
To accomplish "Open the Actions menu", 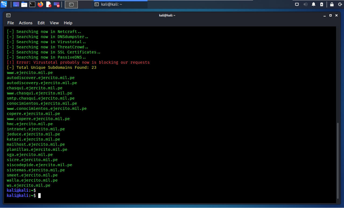I will coord(26,23).
